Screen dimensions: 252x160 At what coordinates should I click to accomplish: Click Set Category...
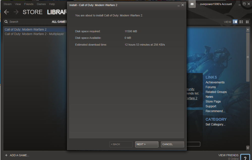tap(215, 124)
